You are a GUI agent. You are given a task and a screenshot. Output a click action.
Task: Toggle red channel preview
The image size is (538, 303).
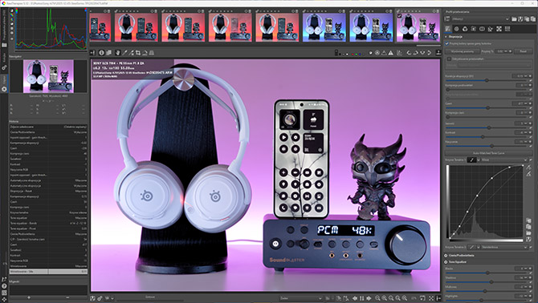pos(353,54)
